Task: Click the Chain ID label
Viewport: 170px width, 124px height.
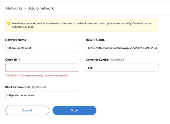Action: (11, 59)
